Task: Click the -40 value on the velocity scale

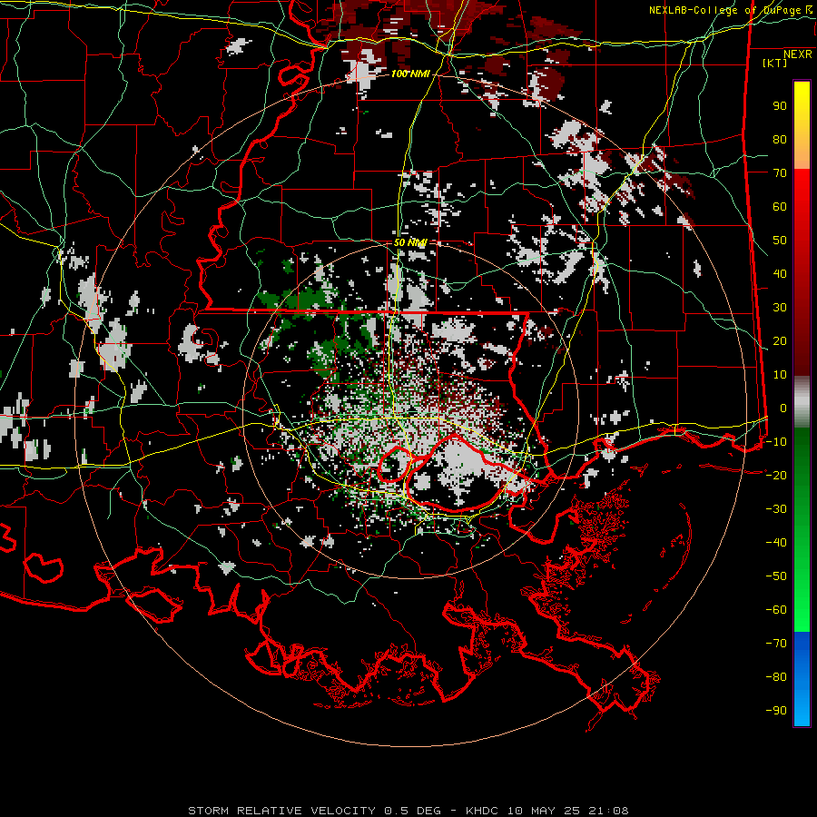Action: 776,543
